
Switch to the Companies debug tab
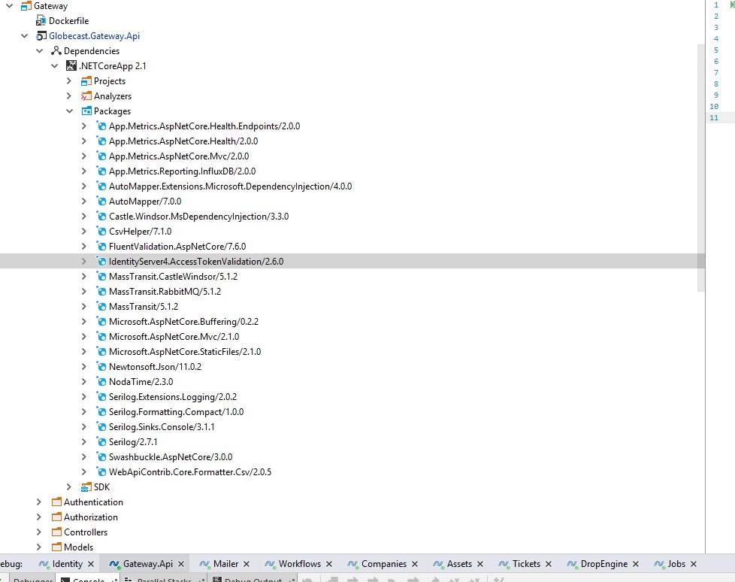coord(384,564)
